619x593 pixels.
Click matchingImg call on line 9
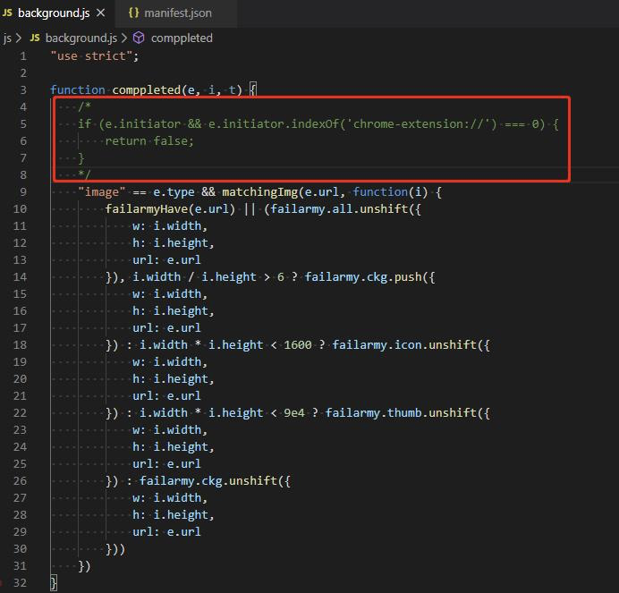click(x=260, y=192)
